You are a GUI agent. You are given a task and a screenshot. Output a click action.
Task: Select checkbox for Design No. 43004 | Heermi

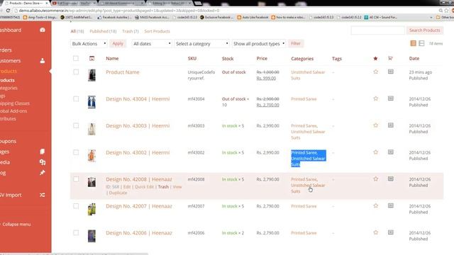tap(76, 98)
